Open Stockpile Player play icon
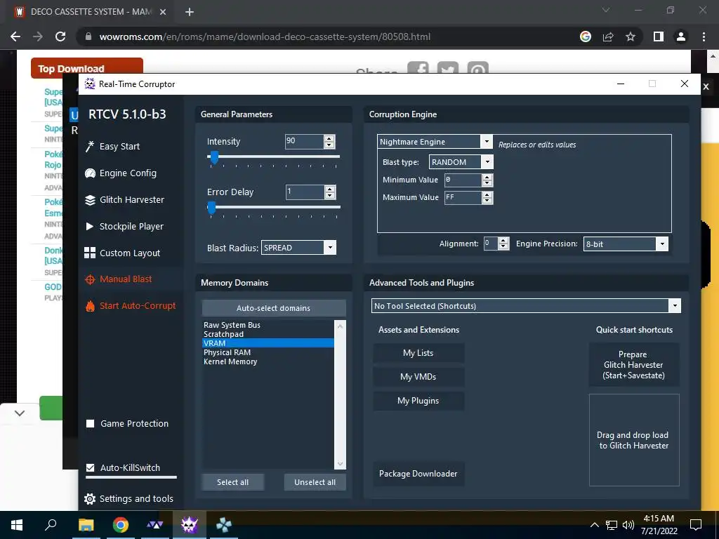 click(90, 227)
